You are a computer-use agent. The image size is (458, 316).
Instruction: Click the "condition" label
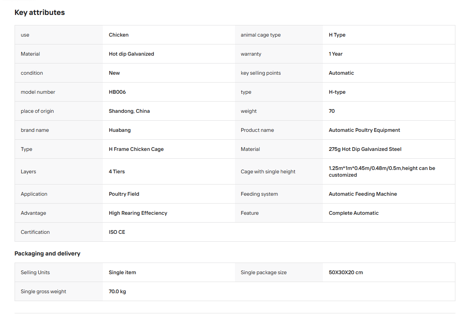[32, 73]
